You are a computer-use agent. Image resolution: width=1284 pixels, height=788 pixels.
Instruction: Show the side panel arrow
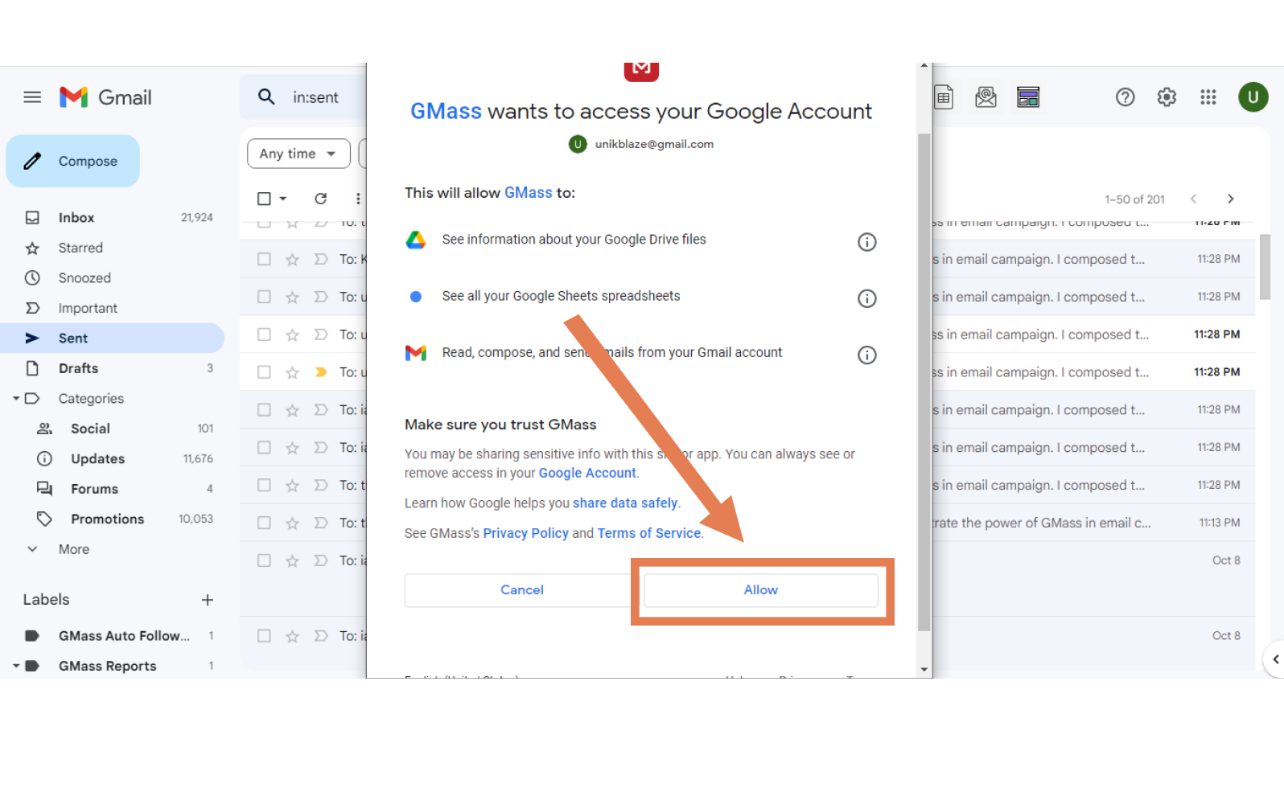pyautogui.click(x=1274, y=659)
